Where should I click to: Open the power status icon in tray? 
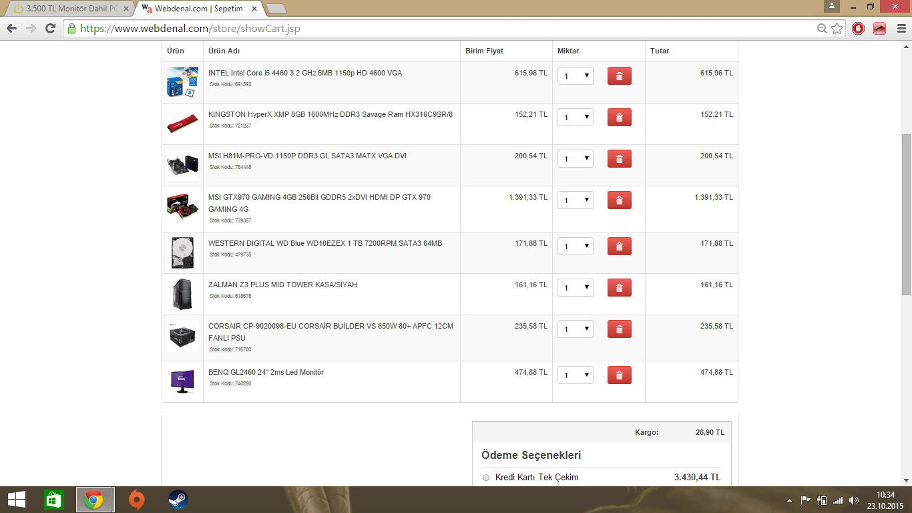822,500
